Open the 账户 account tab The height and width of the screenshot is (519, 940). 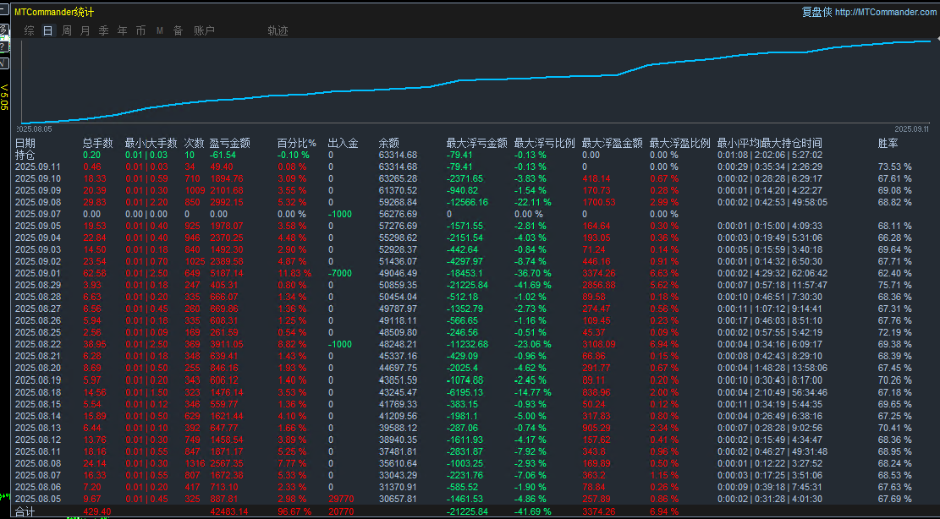204,30
